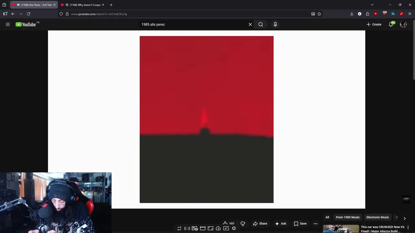Open the car CRUSHED video thumbnail
Viewport: 415px width, 233px height.
pyautogui.click(x=341, y=229)
